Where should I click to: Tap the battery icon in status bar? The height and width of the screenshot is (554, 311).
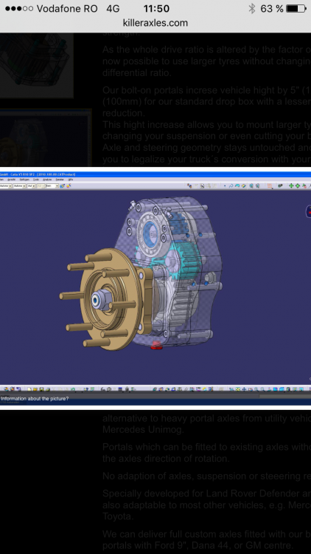[x=296, y=8]
